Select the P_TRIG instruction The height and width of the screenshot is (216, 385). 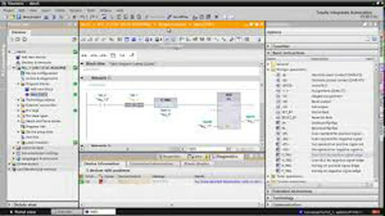tap(283, 155)
